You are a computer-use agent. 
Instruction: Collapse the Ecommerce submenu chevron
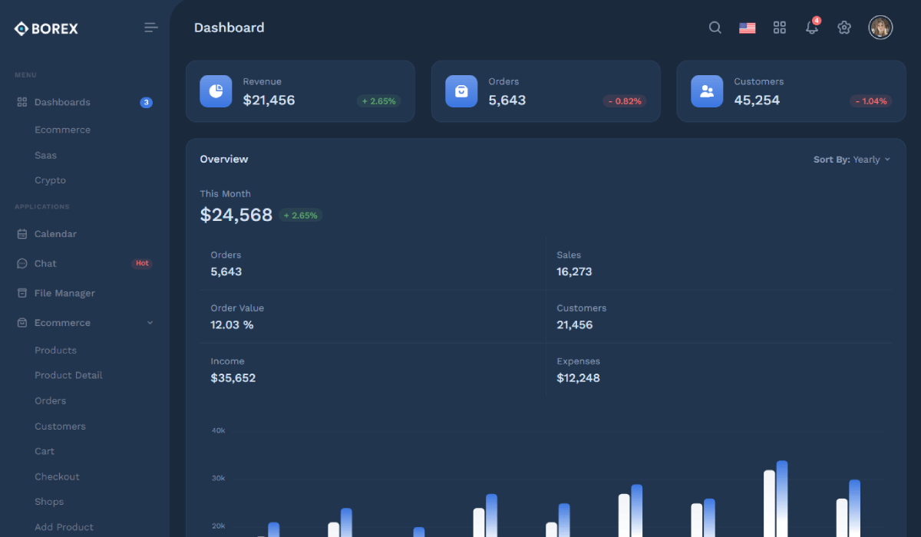click(x=150, y=323)
